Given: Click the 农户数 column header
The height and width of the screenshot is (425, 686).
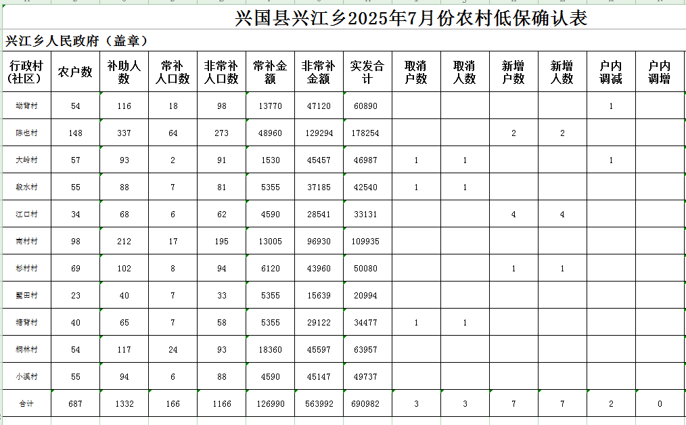Looking at the screenshot, I should pyautogui.click(x=75, y=72).
